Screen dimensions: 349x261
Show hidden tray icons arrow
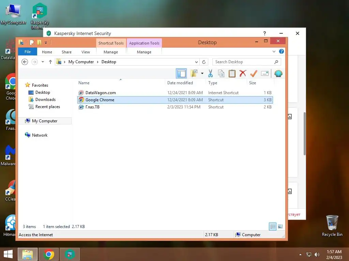pos(300,255)
